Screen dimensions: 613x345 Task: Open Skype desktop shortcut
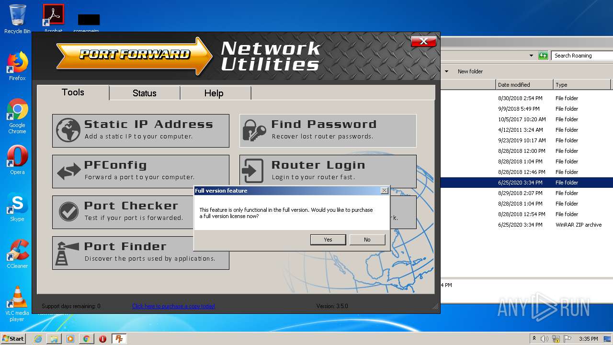[x=17, y=207]
